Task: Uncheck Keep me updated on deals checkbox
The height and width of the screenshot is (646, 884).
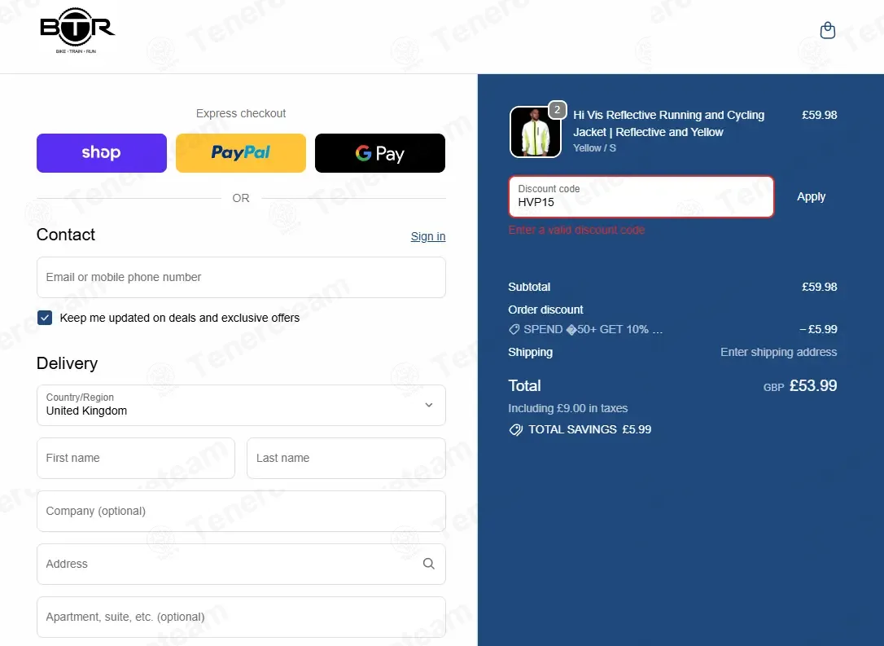Action: [x=45, y=318]
